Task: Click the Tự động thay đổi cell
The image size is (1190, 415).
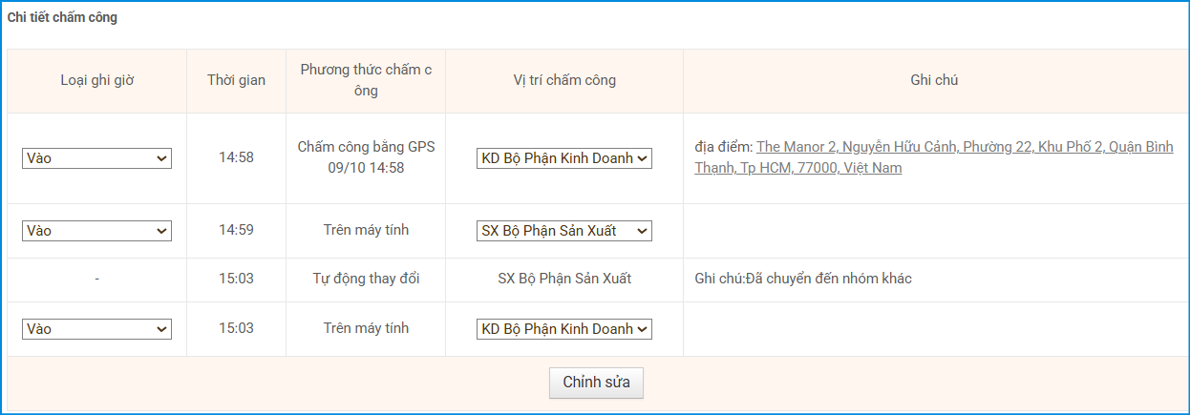Action: 366,280
